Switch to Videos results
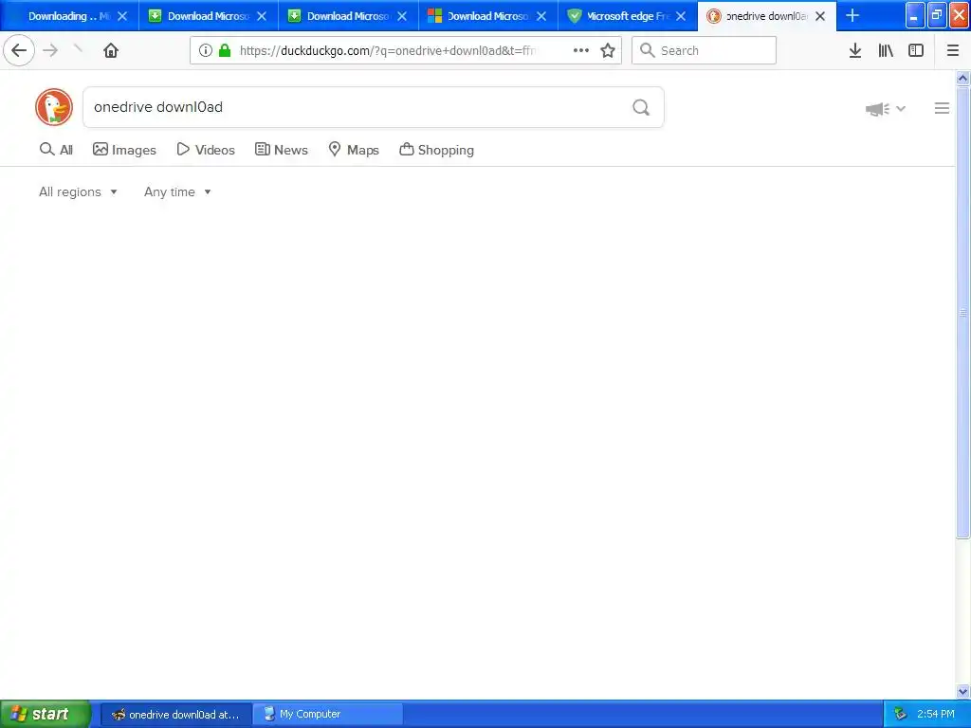This screenshot has width=971, height=728. [x=206, y=150]
